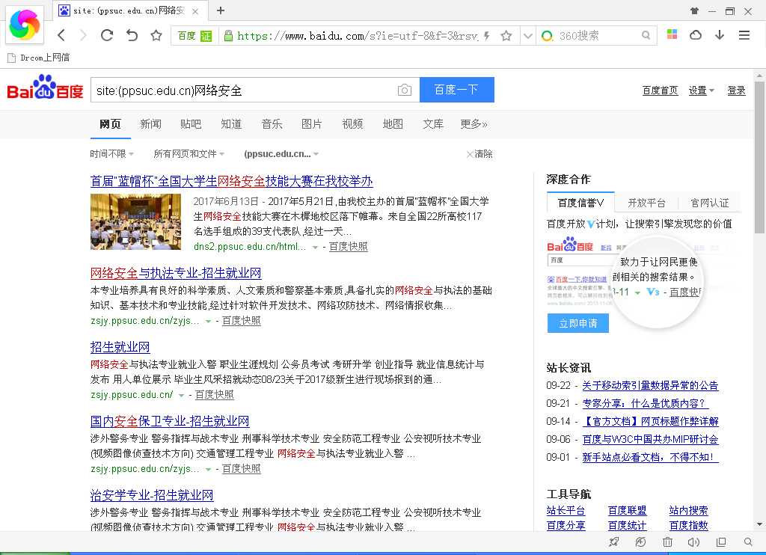Expand arrow beside dns2.ppsuc.edu.cn/html... URL
The height and width of the screenshot is (555, 766).
tap(315, 248)
